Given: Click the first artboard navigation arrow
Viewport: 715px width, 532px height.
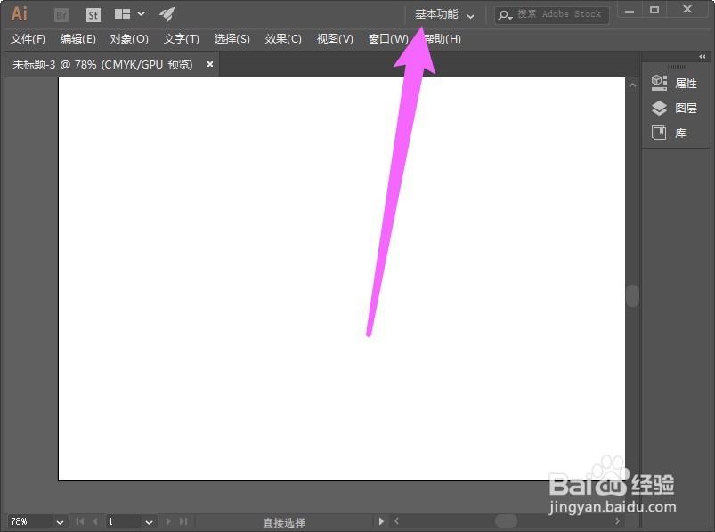Looking at the screenshot, I should (x=78, y=521).
